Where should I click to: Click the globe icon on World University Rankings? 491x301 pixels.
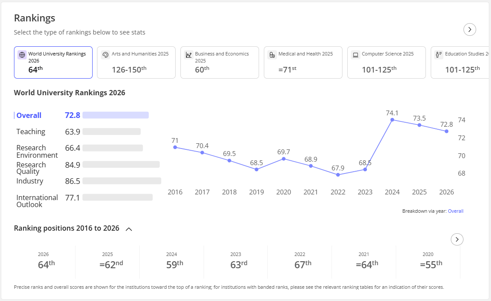tap(22, 55)
